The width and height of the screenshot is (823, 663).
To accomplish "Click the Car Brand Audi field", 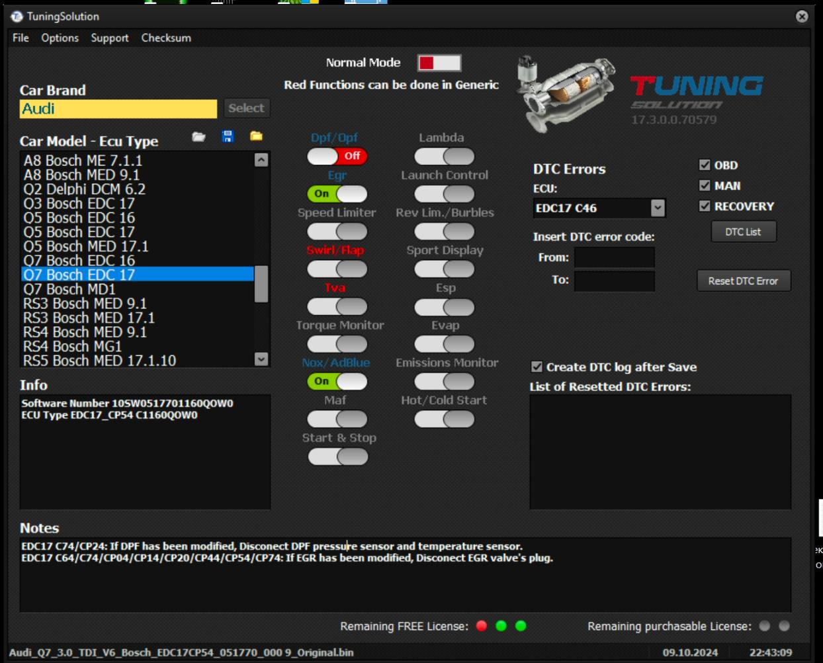I will click(x=118, y=109).
